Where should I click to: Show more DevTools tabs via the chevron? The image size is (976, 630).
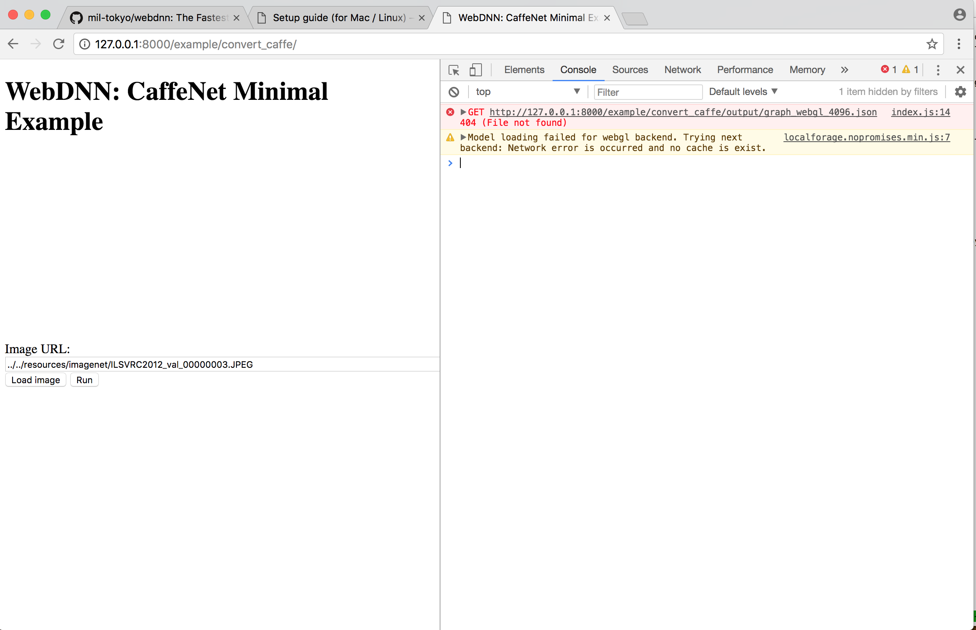coord(844,70)
